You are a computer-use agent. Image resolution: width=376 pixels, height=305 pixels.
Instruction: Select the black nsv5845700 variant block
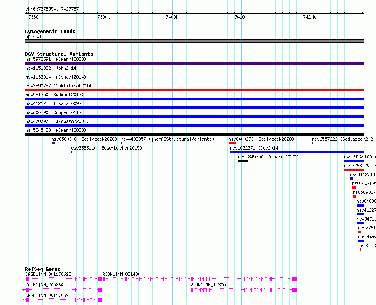click(x=243, y=161)
